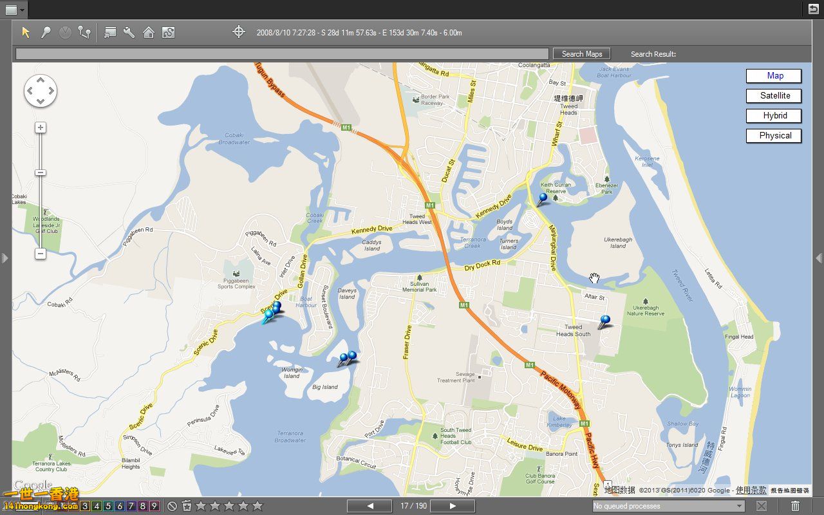Open the wrench settings tool
824x515 pixels.
[x=129, y=32]
